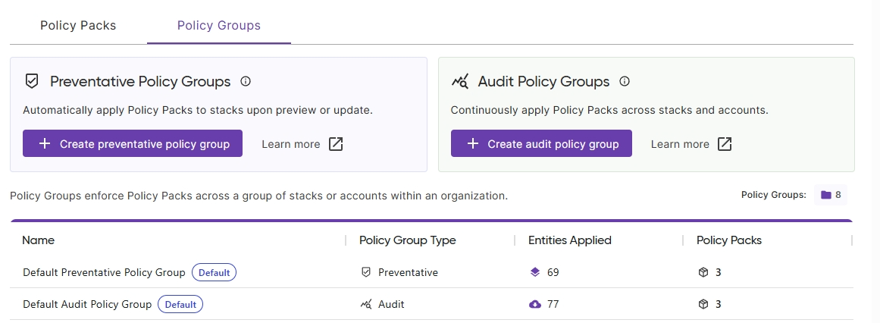Switch to the Policy Packs tab
The height and width of the screenshot is (323, 880).
click(78, 26)
